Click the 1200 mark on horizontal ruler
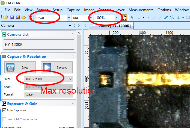The width and height of the screenshot is (190, 128). (x=115, y=33)
